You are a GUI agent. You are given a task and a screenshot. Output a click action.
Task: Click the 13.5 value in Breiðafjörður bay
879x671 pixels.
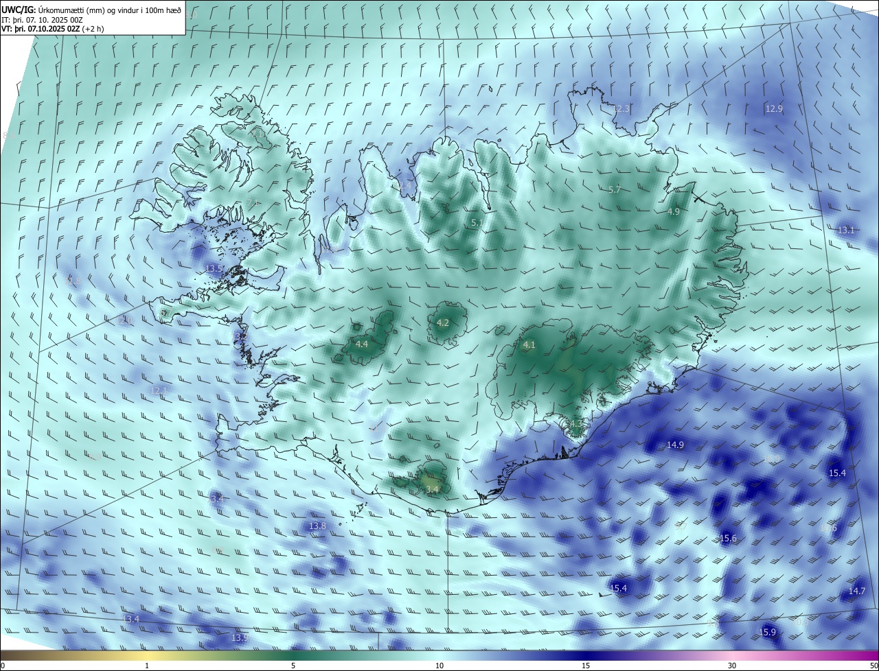pos(214,268)
